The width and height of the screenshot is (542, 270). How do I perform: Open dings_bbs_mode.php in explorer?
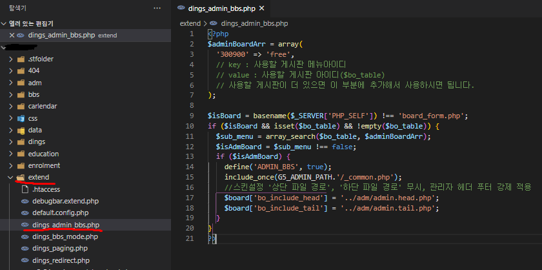pyautogui.click(x=65, y=236)
